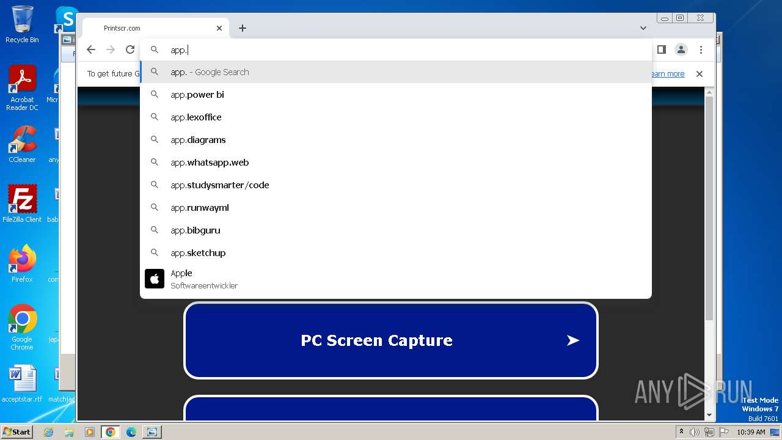Viewport: 782px width, 440px height.
Task: Click the arrow on PC Screen Capture
Action: point(572,340)
